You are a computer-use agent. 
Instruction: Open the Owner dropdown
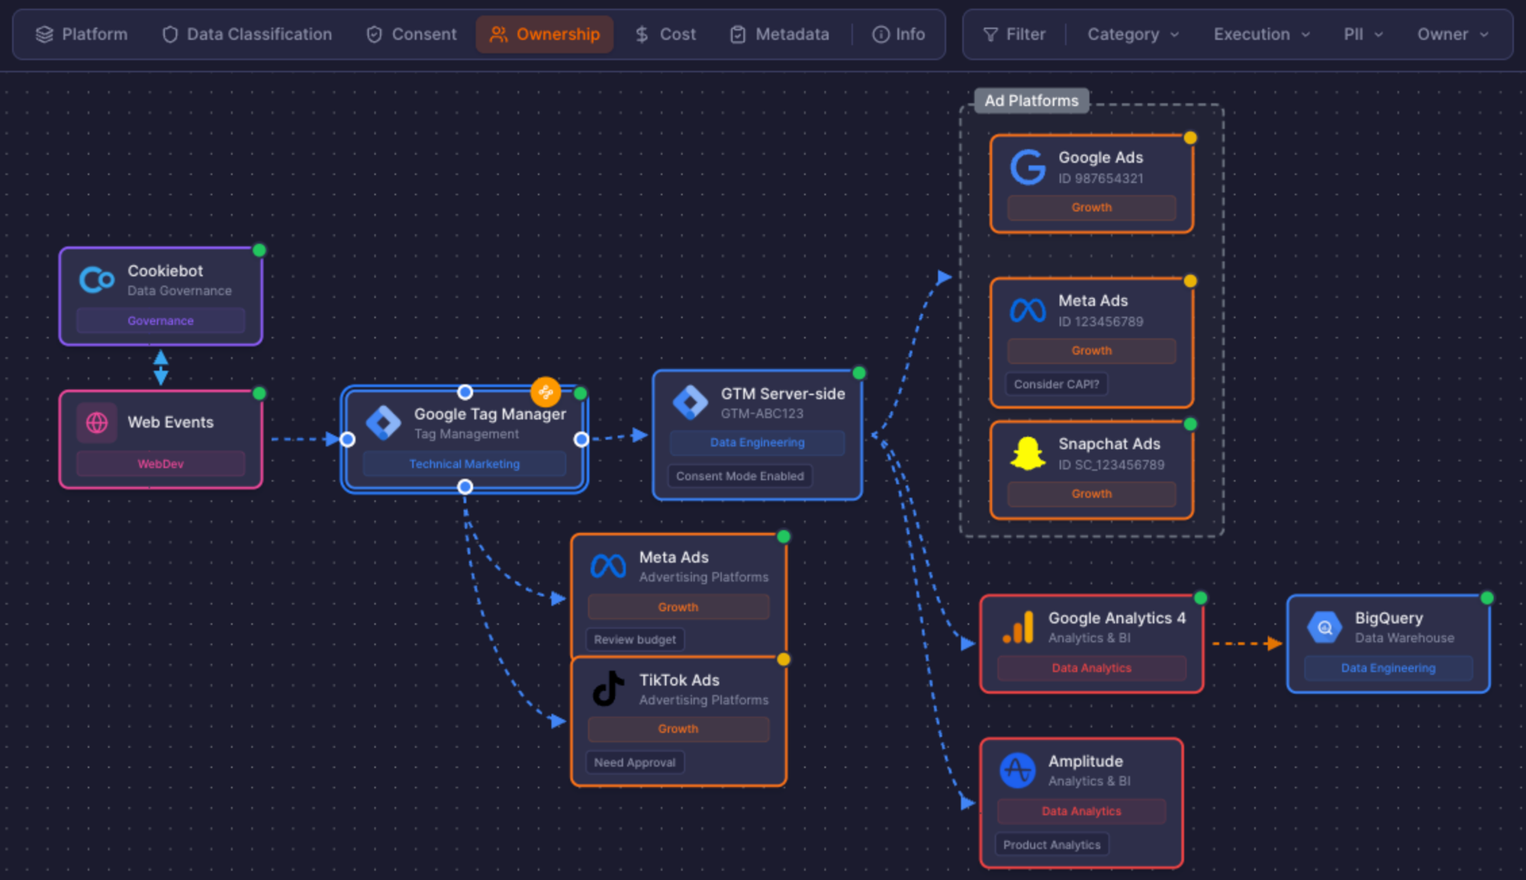click(x=1452, y=34)
